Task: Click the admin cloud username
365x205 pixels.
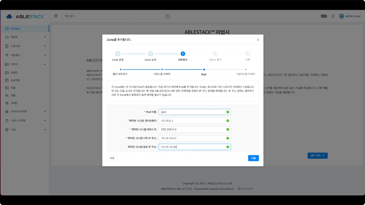Action: coord(353,16)
